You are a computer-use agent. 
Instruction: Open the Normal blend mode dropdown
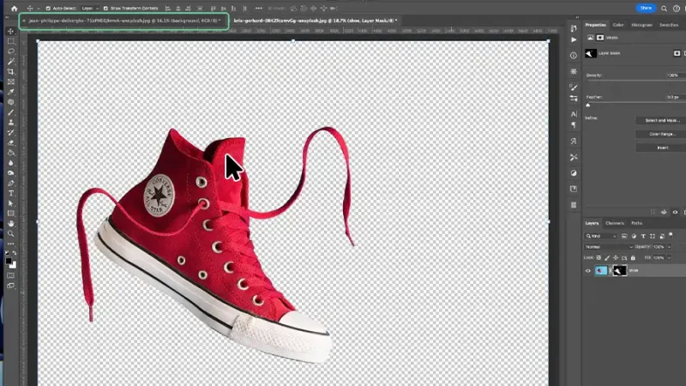609,247
